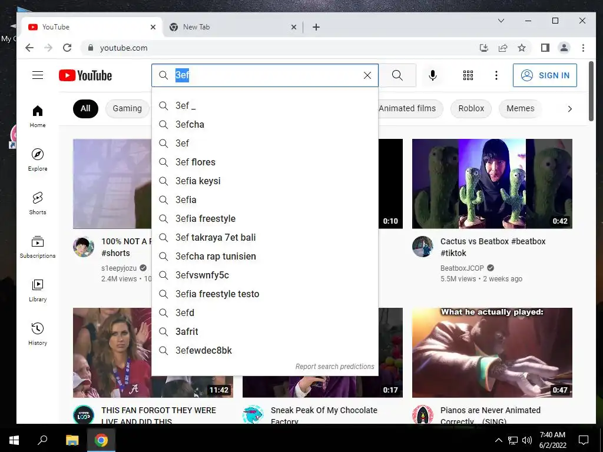Open the Cactus vs Beatbox thumbnail
Viewport: 603px width, 452px height.
(x=492, y=184)
